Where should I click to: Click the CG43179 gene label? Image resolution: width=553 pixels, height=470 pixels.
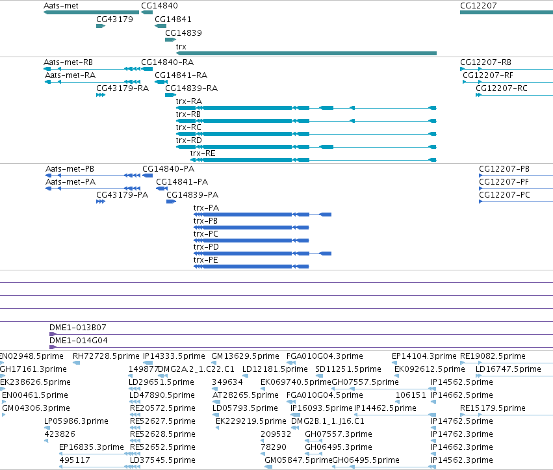pos(114,20)
